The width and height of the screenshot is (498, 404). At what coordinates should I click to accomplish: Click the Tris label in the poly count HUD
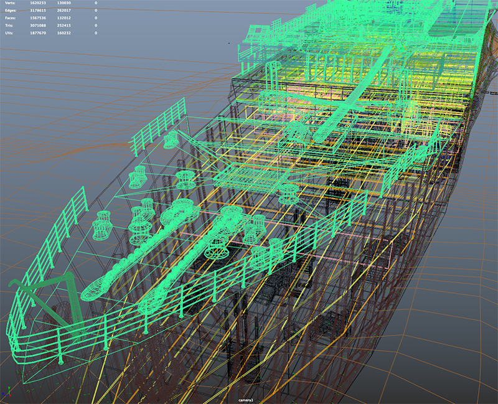pyautogui.click(x=9, y=26)
